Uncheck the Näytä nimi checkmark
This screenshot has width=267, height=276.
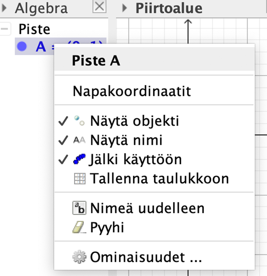click(63, 140)
